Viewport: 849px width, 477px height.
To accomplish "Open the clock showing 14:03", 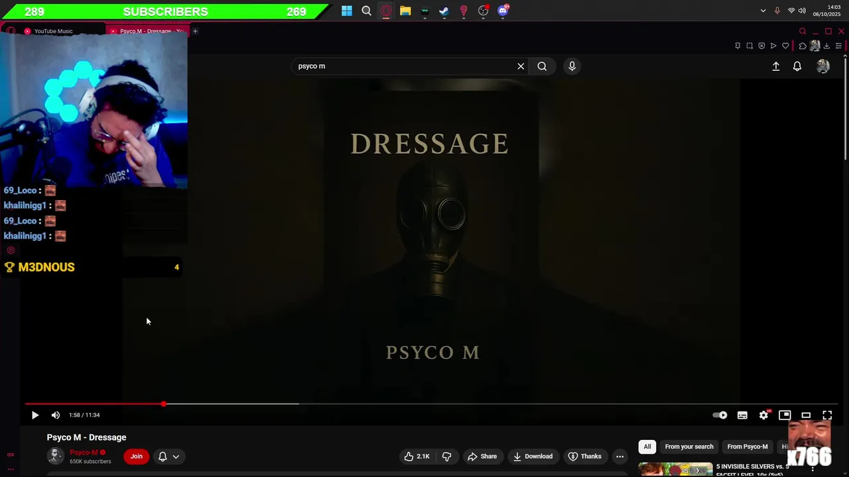I will pyautogui.click(x=826, y=11).
